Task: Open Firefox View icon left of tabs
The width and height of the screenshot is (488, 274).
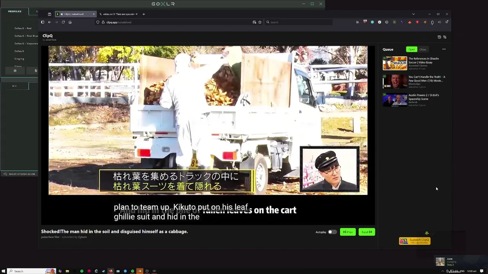Action: (49, 14)
